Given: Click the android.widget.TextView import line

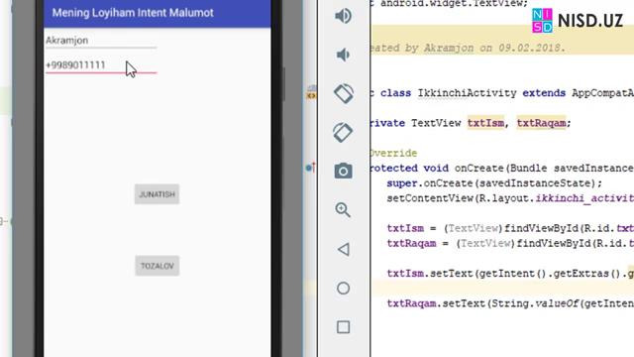Looking at the screenshot, I should (x=450, y=4).
